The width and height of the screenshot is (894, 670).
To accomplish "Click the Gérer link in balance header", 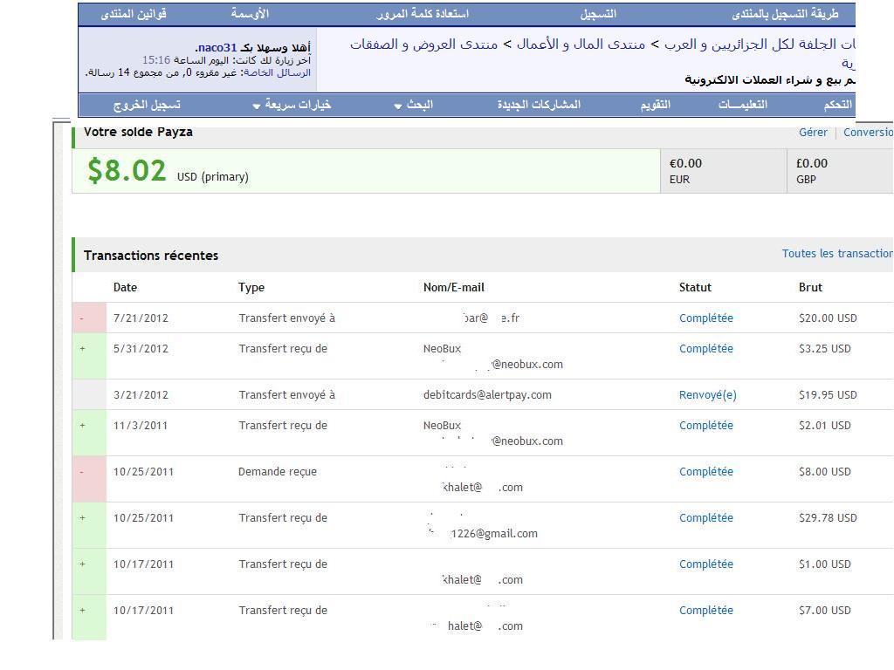I will coord(812,133).
